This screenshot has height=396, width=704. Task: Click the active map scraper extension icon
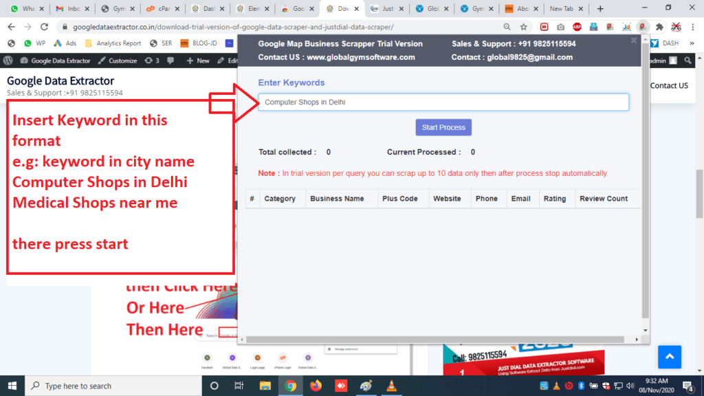tap(643, 27)
